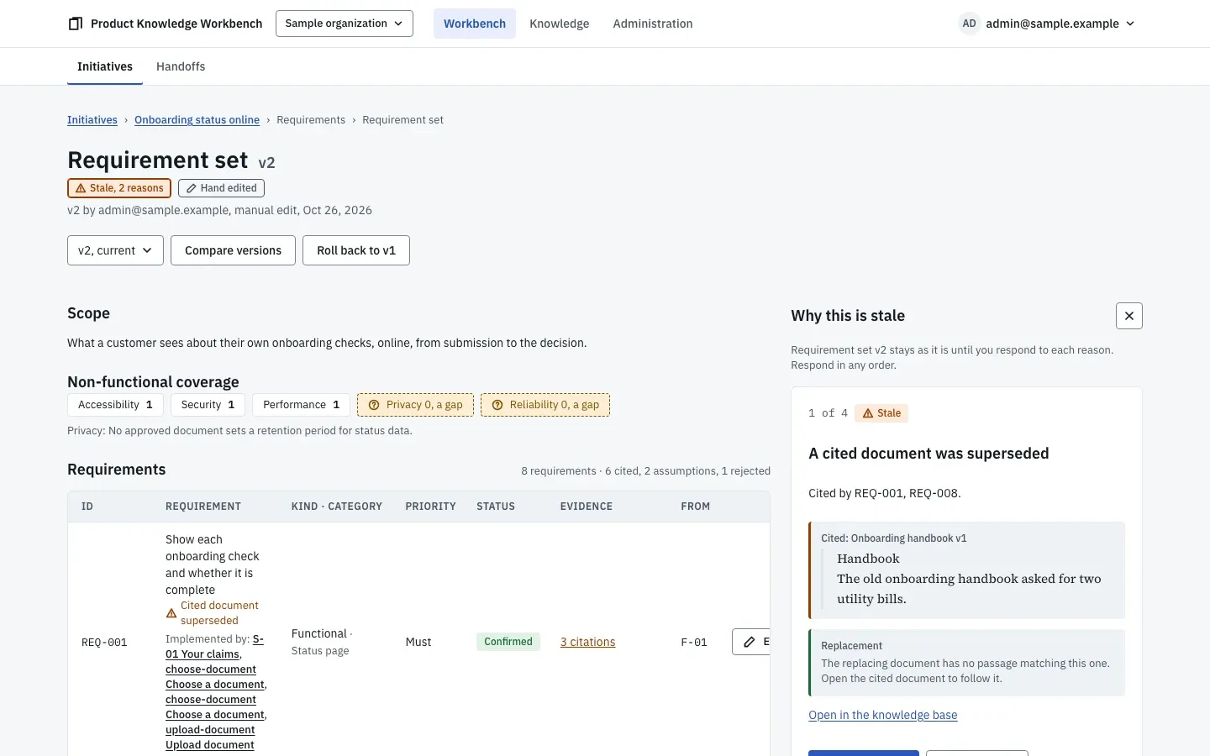Image resolution: width=1210 pixels, height=756 pixels.
Task: Click the 1 of 4 counter text
Action: (828, 413)
